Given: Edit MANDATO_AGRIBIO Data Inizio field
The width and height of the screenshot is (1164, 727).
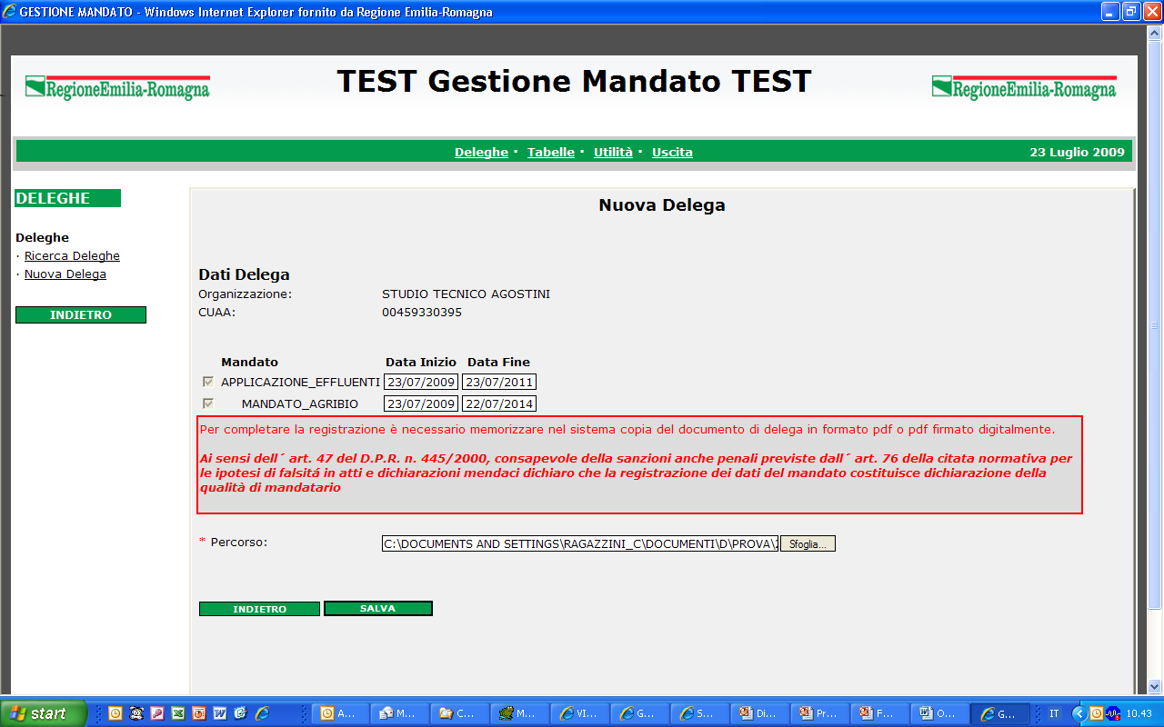Looking at the screenshot, I should (421, 403).
